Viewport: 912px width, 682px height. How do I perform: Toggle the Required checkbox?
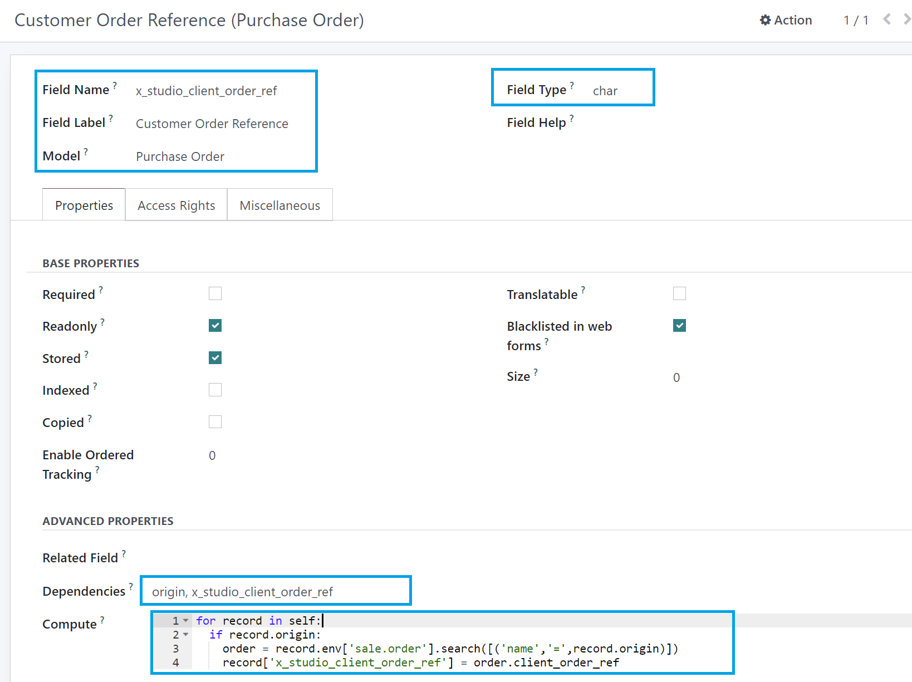coord(215,293)
